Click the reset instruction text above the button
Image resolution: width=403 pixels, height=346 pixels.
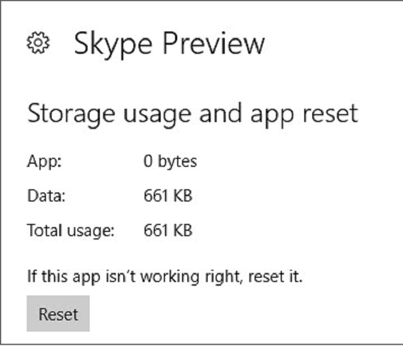(x=165, y=277)
